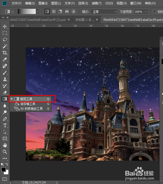The width and height of the screenshot is (163, 184).
Task: Close the 未标题-1 document tab
Action: point(97,20)
